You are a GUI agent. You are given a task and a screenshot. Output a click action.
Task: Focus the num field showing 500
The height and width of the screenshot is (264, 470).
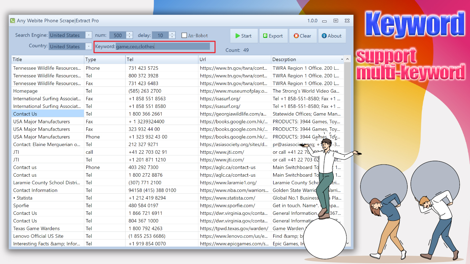pyautogui.click(x=118, y=35)
